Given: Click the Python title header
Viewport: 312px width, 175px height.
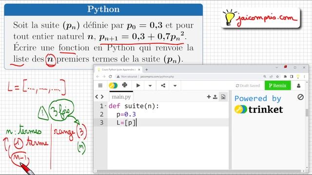Looking at the screenshot, I should click(103, 9).
